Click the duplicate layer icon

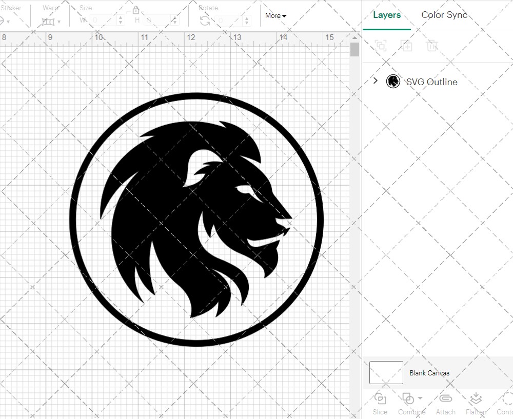click(x=406, y=46)
